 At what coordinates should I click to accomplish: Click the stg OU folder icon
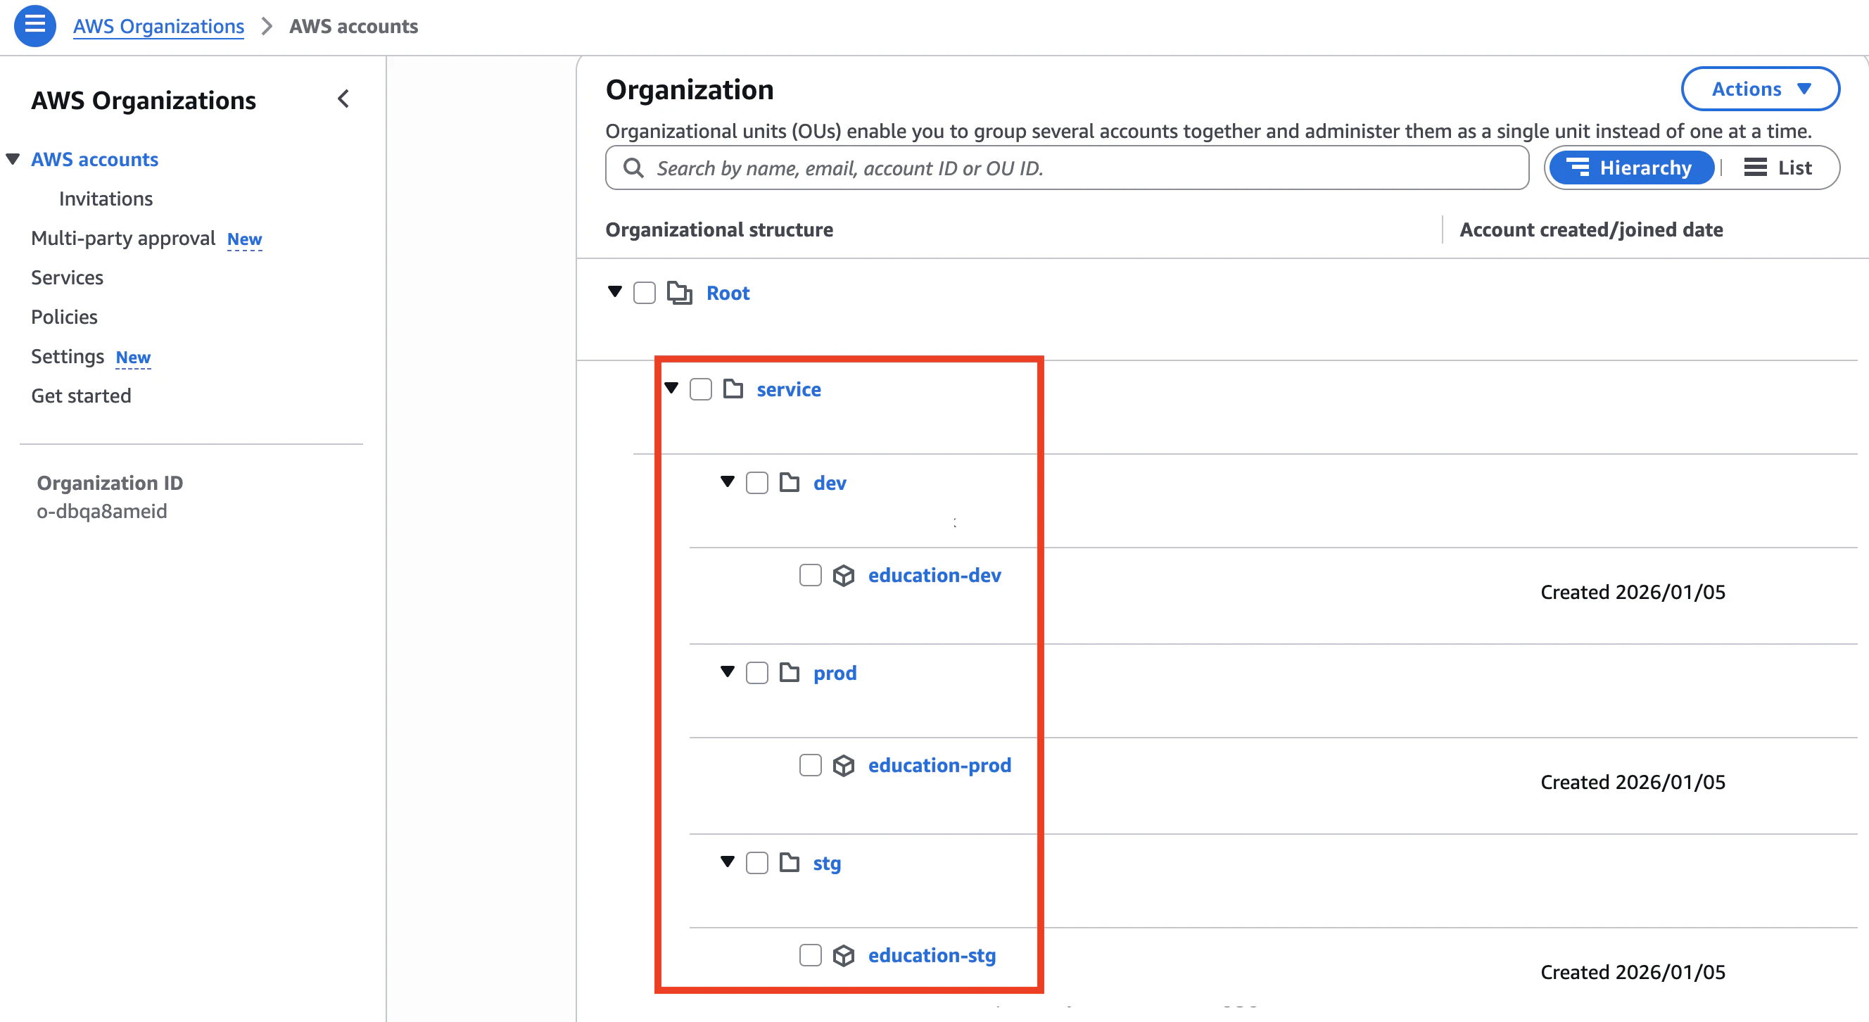[x=790, y=863]
